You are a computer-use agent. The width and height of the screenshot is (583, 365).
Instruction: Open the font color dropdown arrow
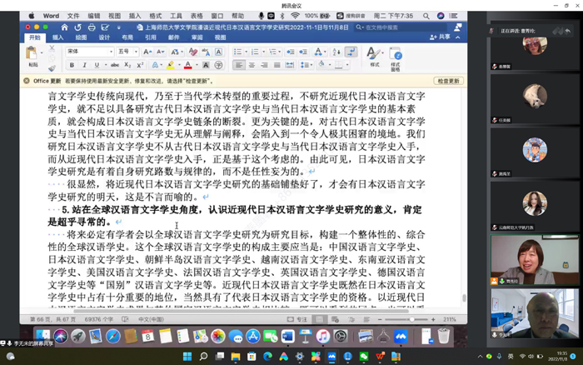click(x=197, y=64)
